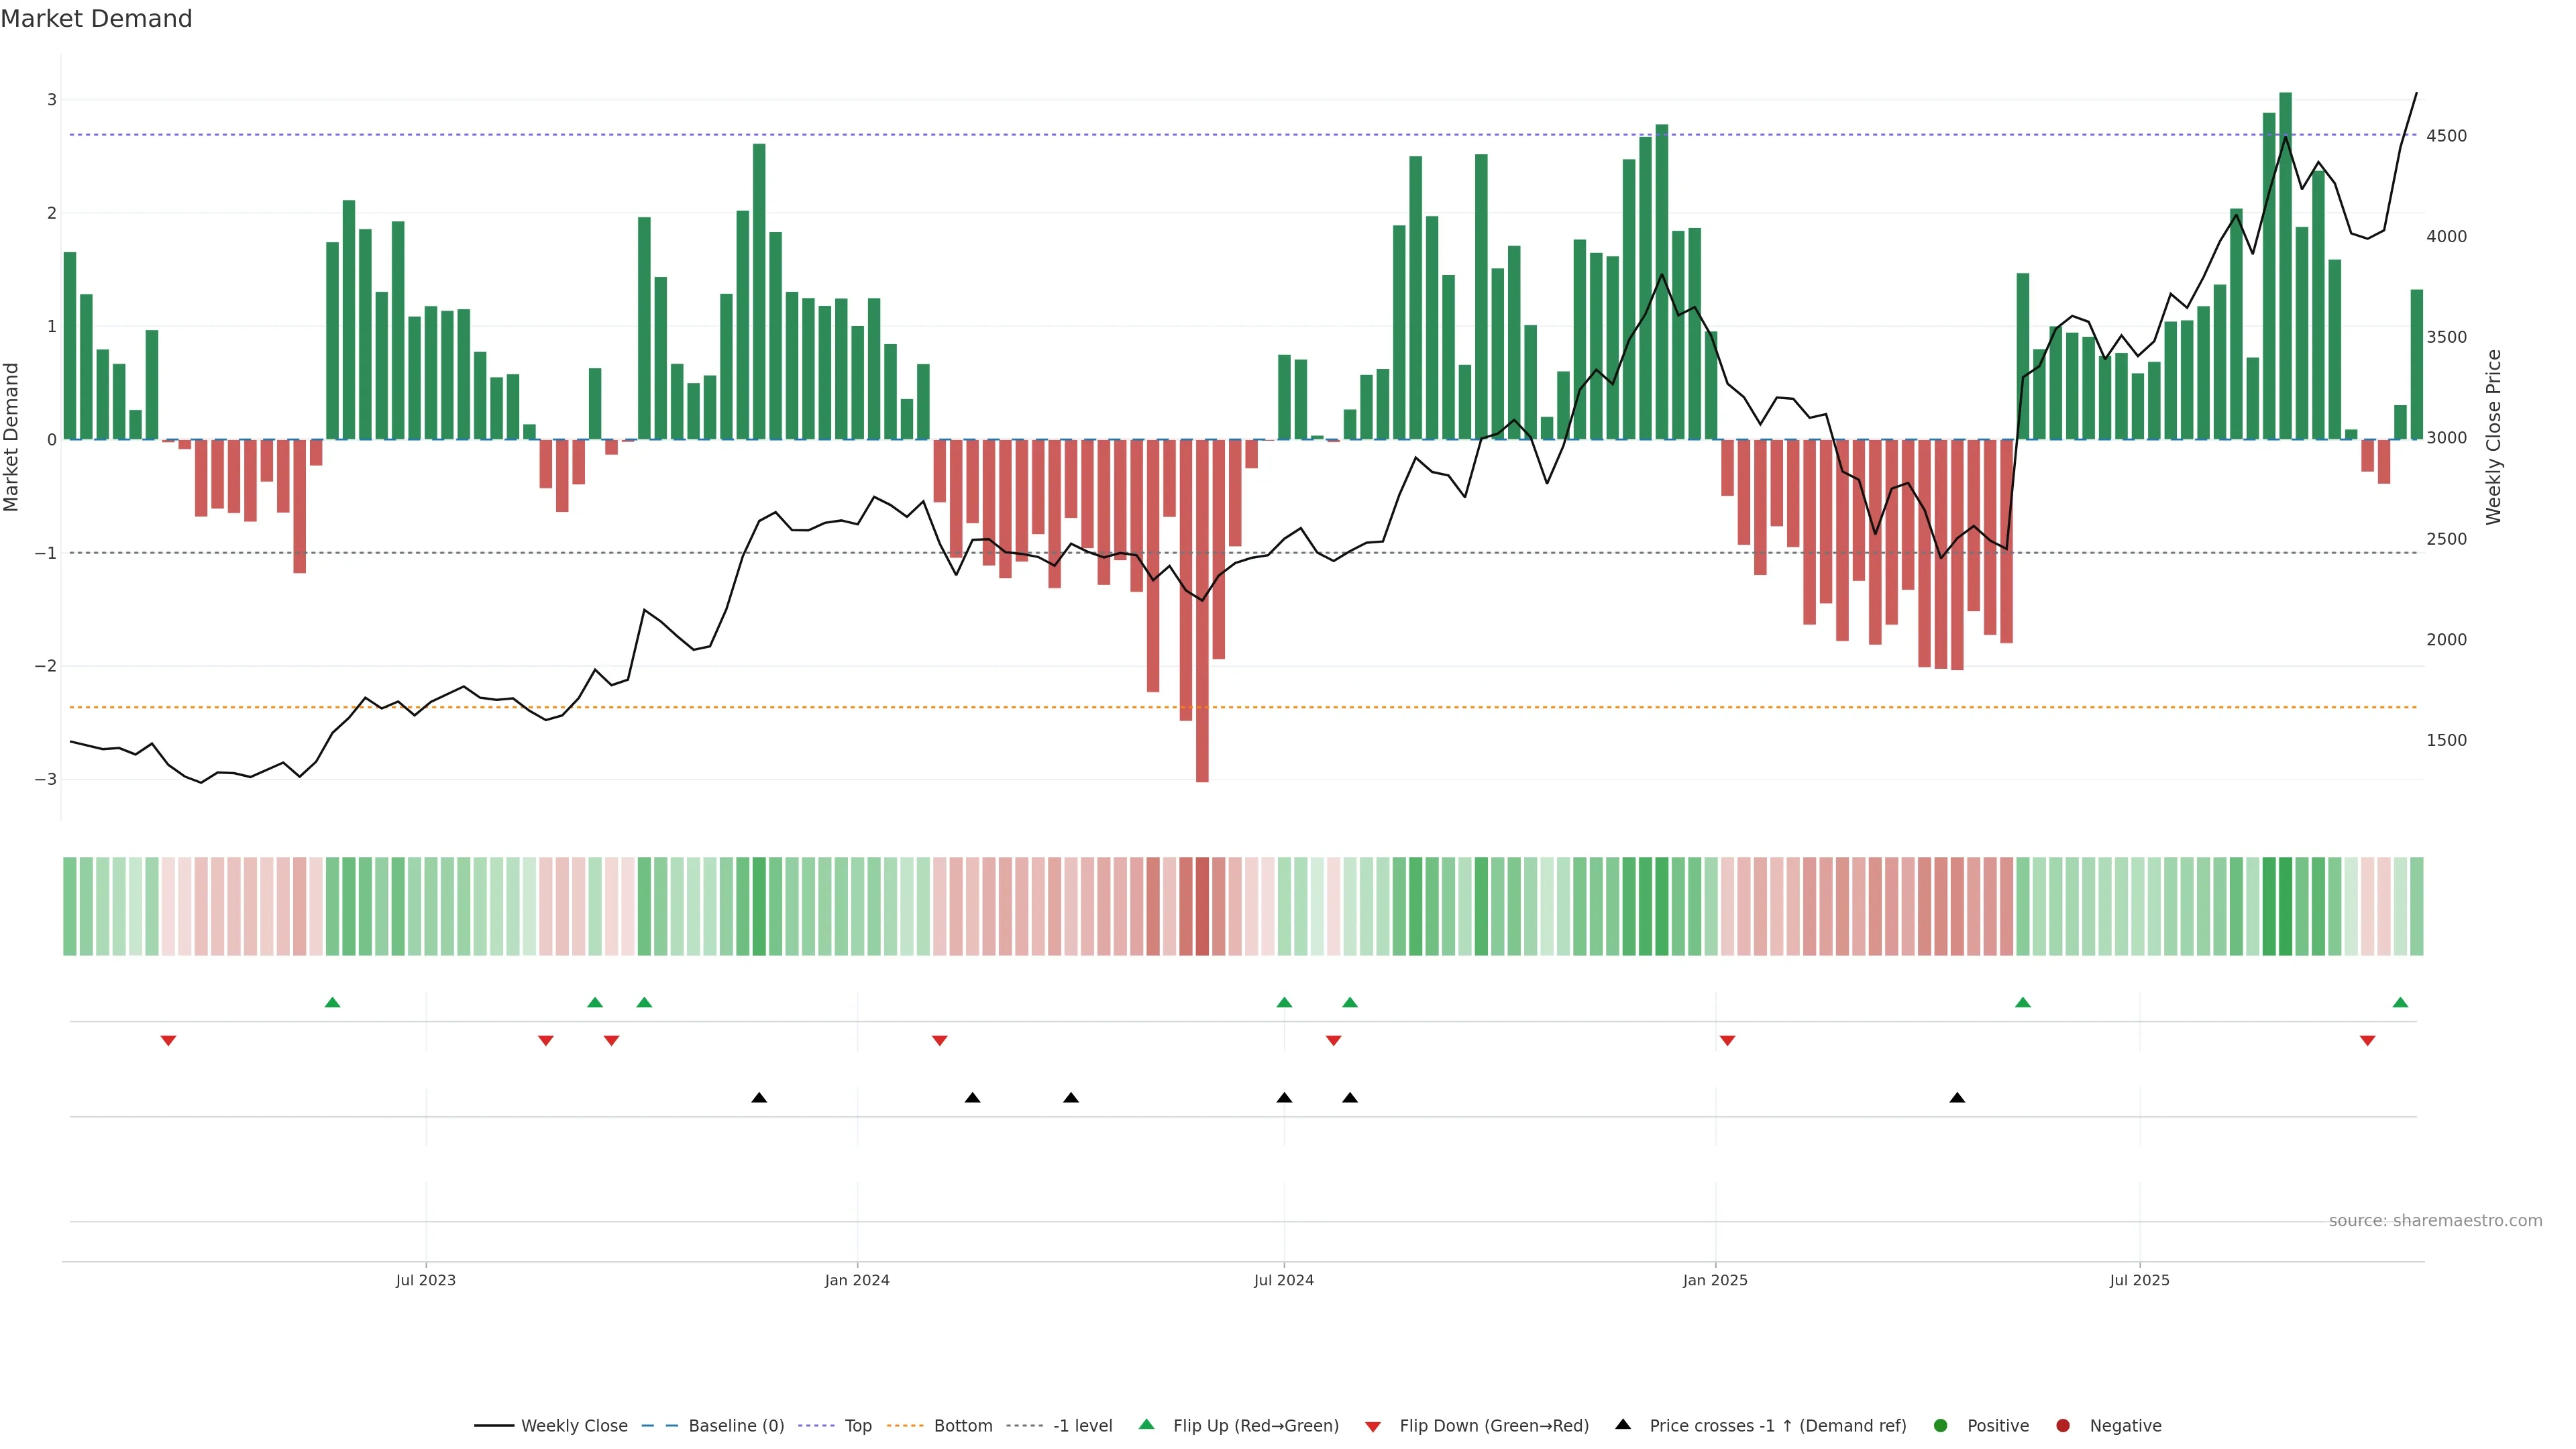This screenshot has height=1449, width=2576.
Task: Click the red Flip Down legend triangle
Action: 1373,1426
